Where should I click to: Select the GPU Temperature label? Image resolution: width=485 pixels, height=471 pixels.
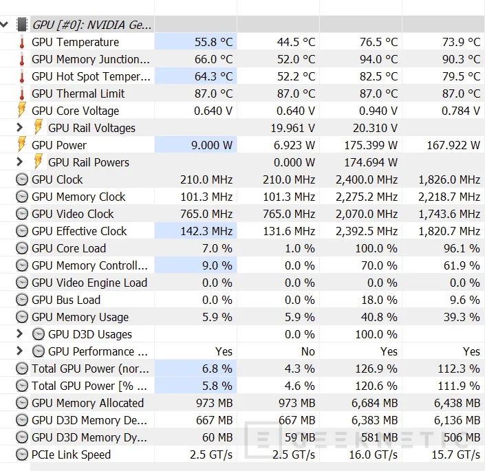tap(75, 42)
